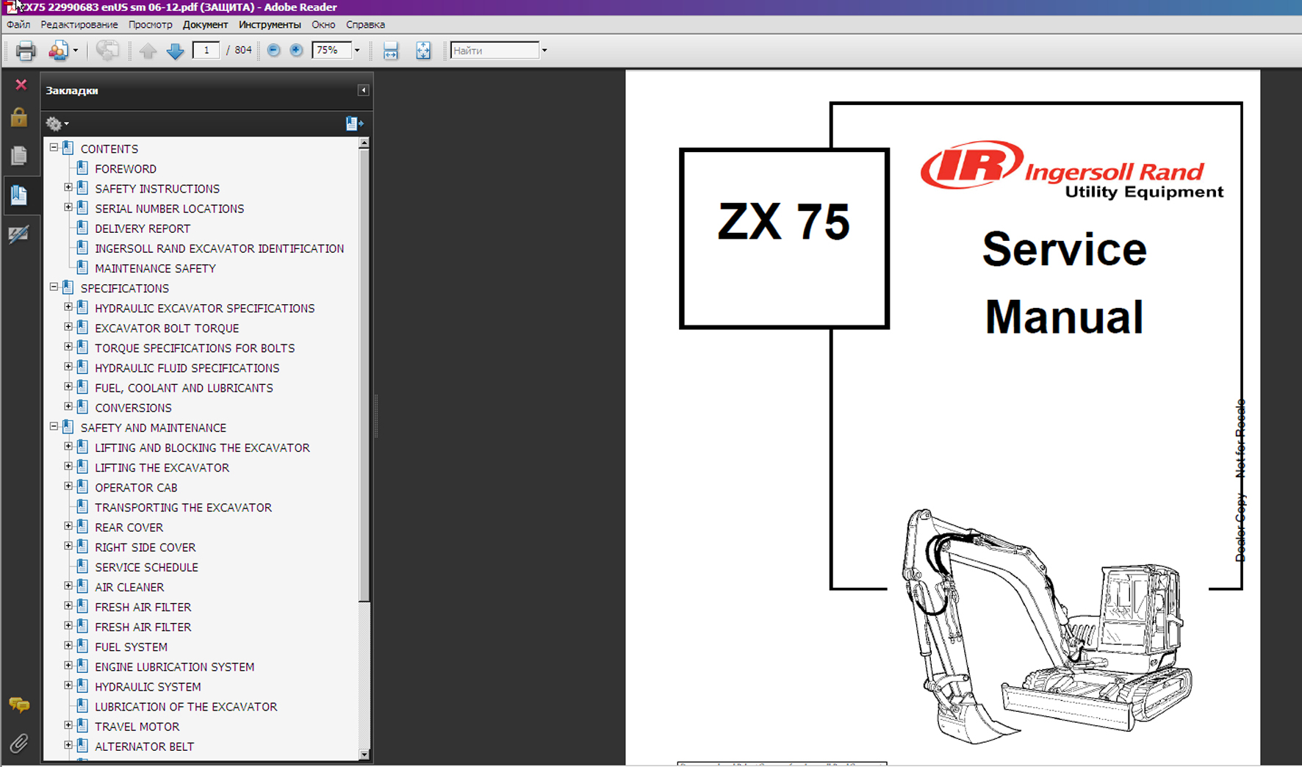The height and width of the screenshot is (767, 1302).
Task: Click the zoom out minus button
Action: click(273, 50)
